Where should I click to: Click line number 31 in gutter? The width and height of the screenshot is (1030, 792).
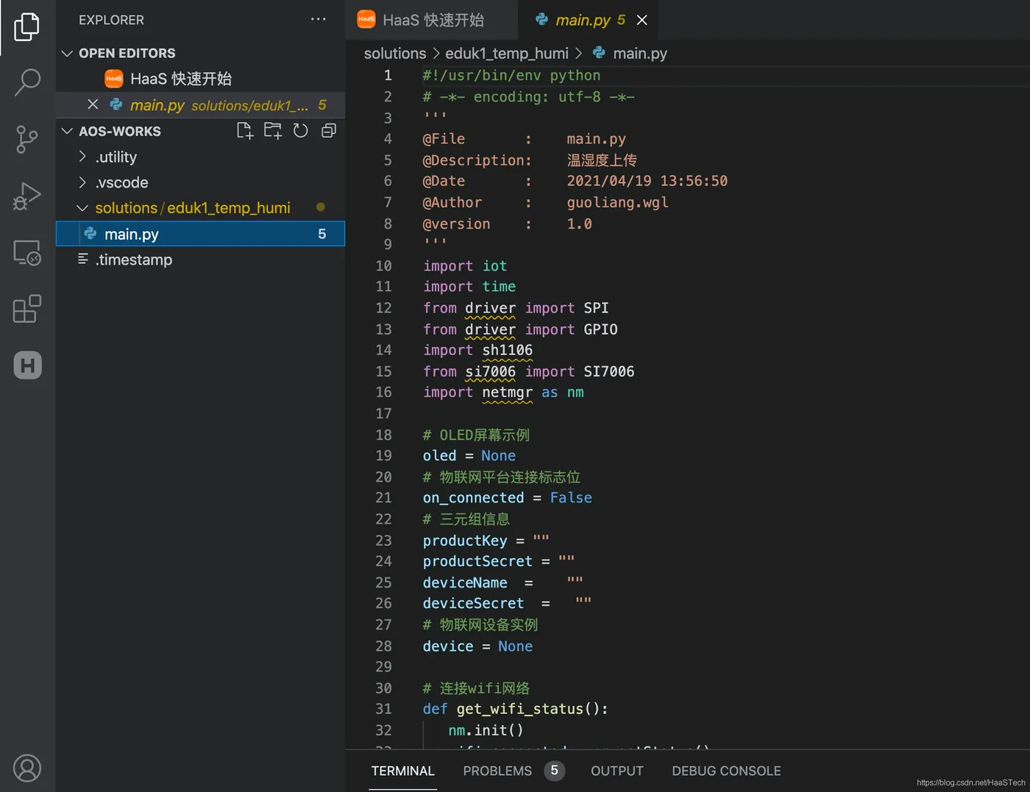click(x=383, y=709)
